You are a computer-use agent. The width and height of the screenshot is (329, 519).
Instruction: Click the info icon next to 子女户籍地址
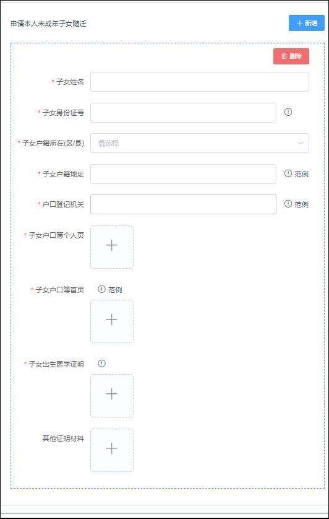coord(288,173)
